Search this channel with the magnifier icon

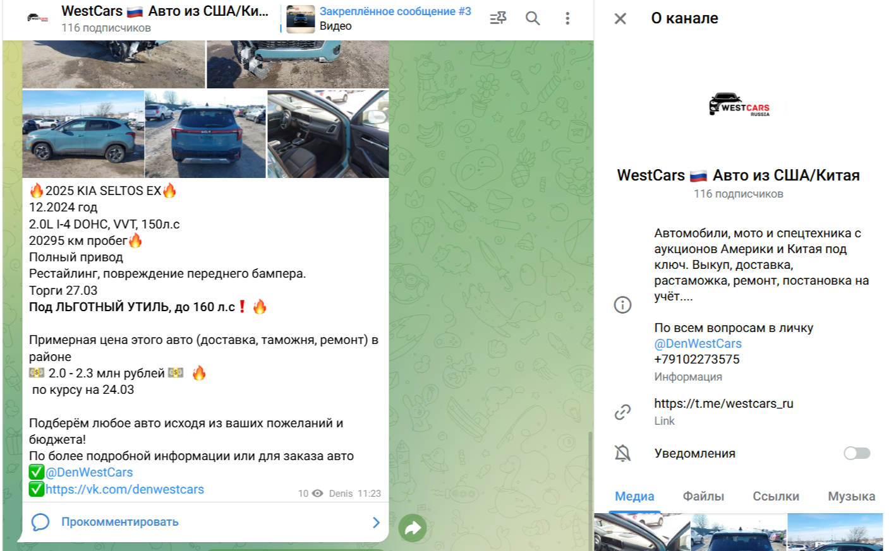533,18
